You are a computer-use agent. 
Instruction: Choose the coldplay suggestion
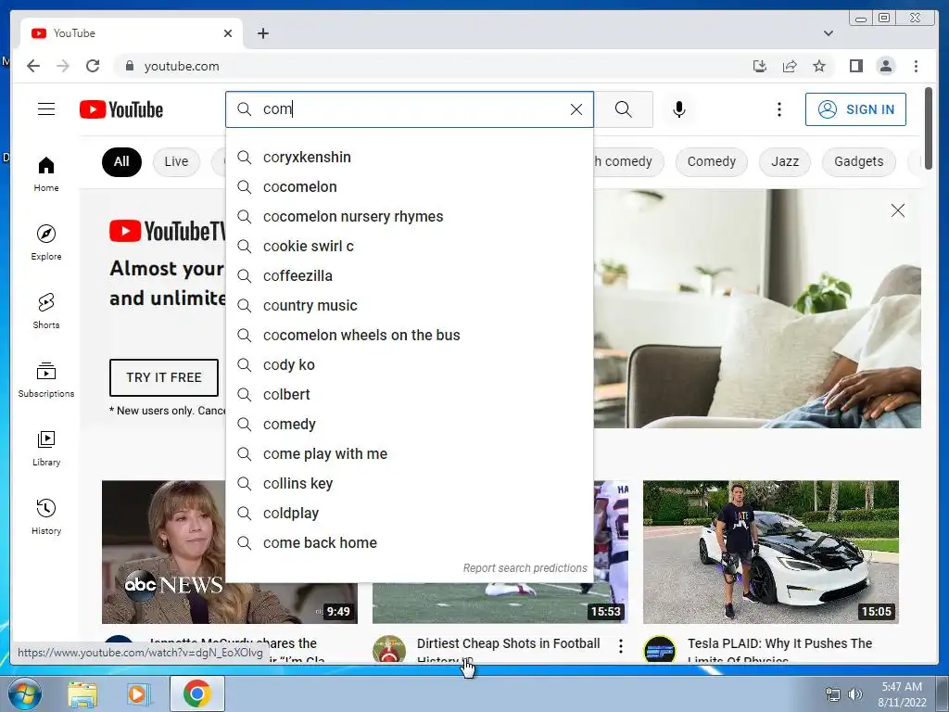coord(409,514)
